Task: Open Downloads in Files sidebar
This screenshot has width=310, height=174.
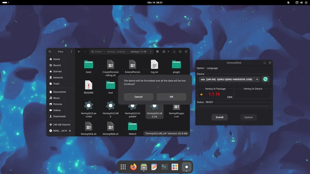Action: [x=60, y=116]
